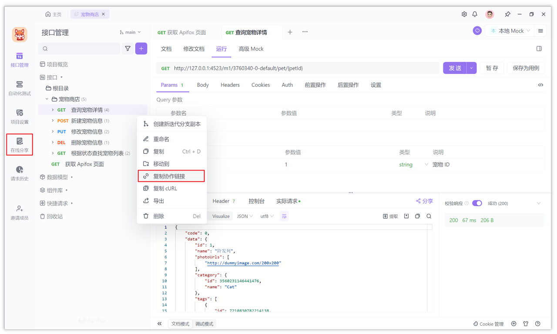Open the 在线分享 sidebar panel
This screenshot has height=334, width=557.
point(19,144)
